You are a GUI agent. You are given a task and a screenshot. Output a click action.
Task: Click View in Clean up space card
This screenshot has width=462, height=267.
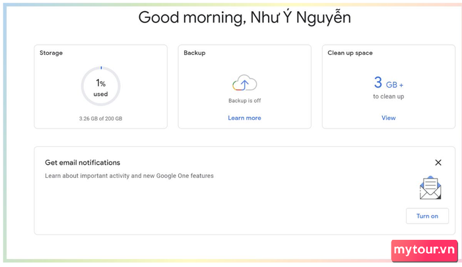[388, 118]
